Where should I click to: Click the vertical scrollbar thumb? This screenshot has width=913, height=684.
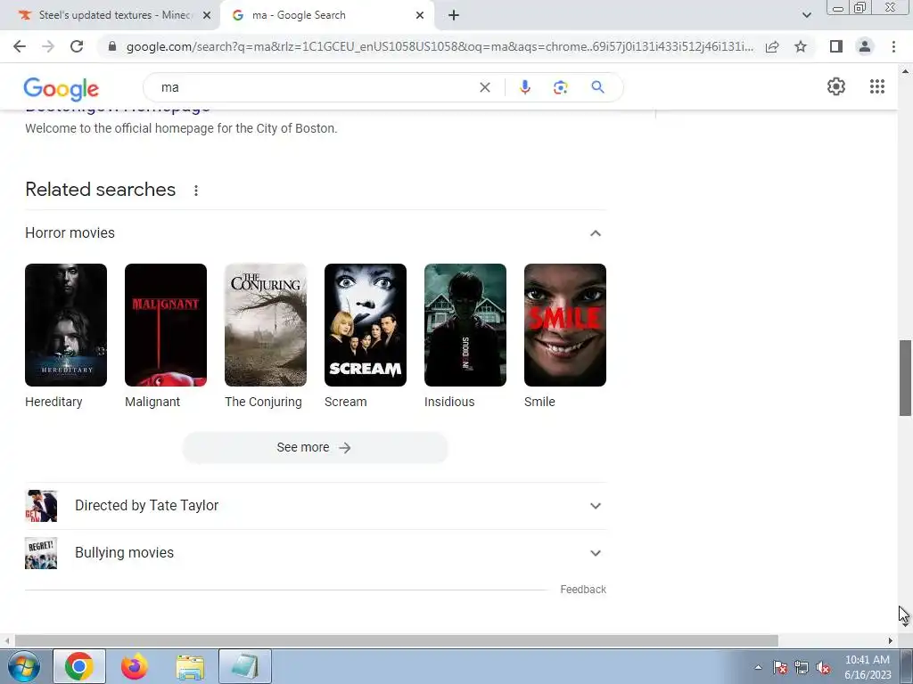[905, 378]
